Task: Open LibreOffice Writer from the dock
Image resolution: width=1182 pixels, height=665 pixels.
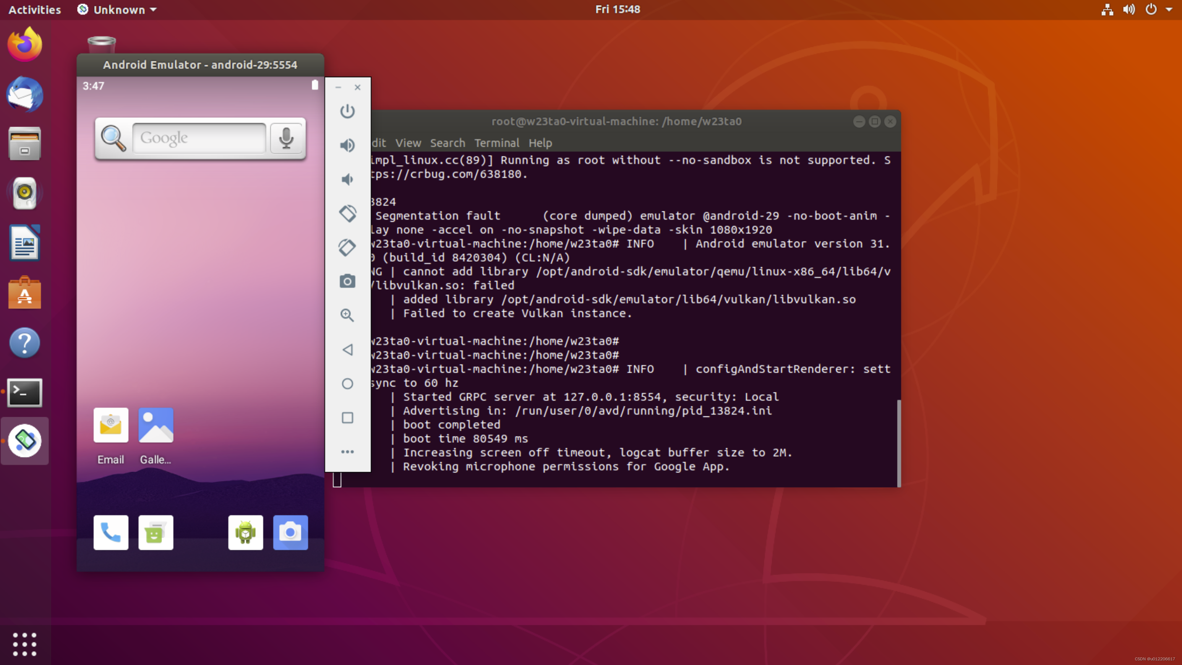Action: coord(25,243)
